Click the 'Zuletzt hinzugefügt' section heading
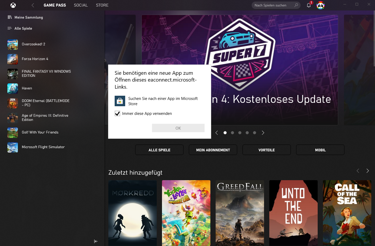Screen dimensions: 375x246 click(x=135, y=173)
